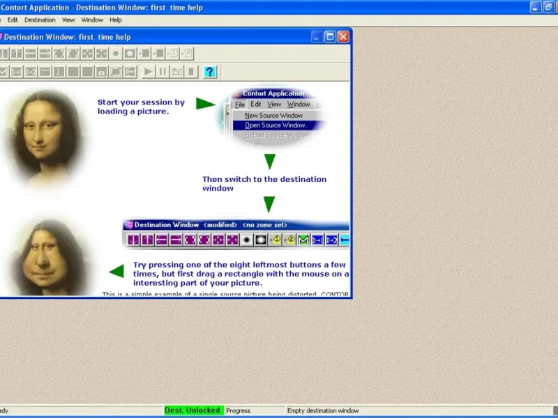
Task: Click the Stop button beside the camera
Action: point(191,72)
